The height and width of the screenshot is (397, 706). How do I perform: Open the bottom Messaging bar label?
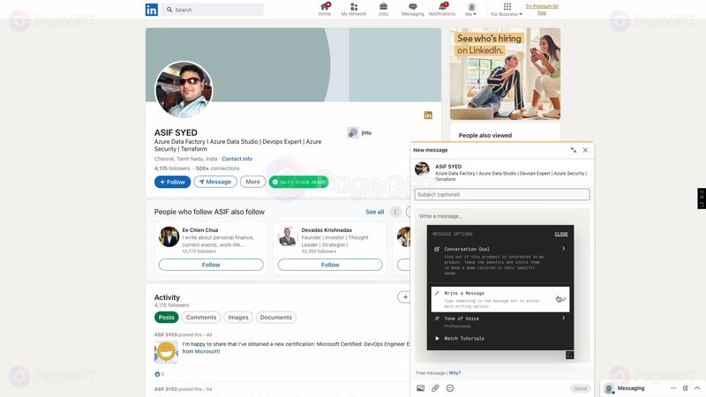631,388
